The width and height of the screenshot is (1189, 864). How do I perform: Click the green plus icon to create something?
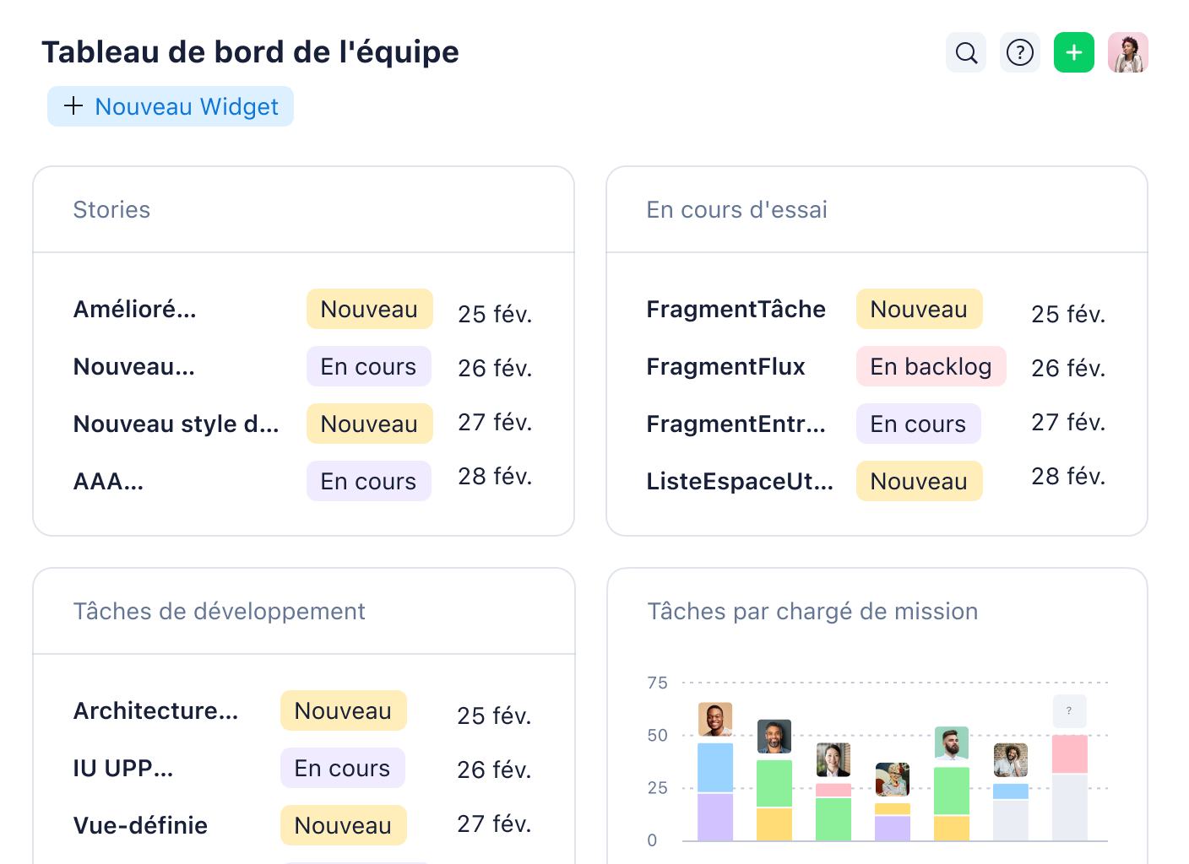coord(1073,52)
